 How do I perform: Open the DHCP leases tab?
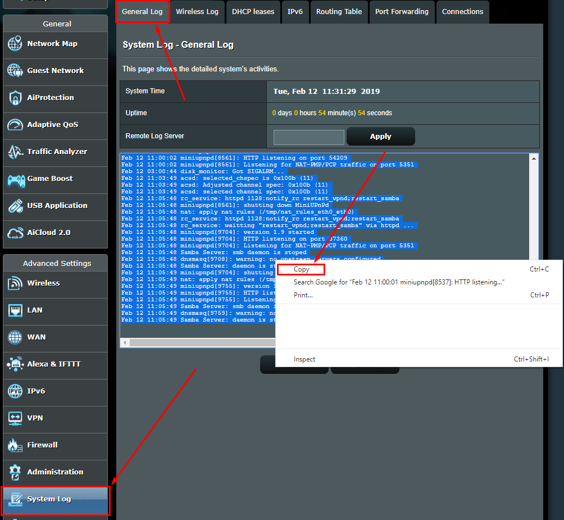click(253, 12)
